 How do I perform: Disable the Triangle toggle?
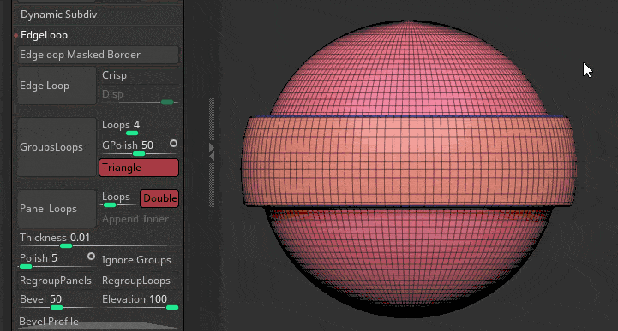tap(139, 168)
